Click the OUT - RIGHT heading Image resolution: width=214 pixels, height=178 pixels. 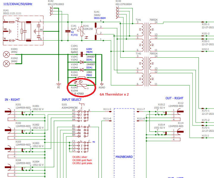pos(174,98)
